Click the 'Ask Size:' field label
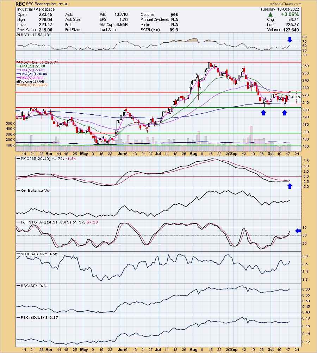Screen dimensions: 317x353 [73, 19]
